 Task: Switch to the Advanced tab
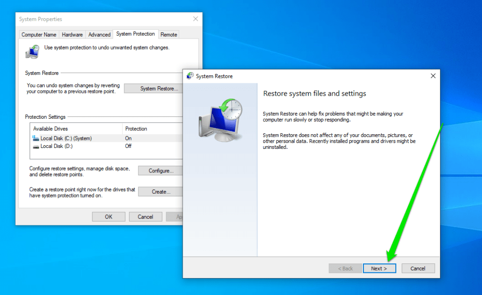coord(99,34)
